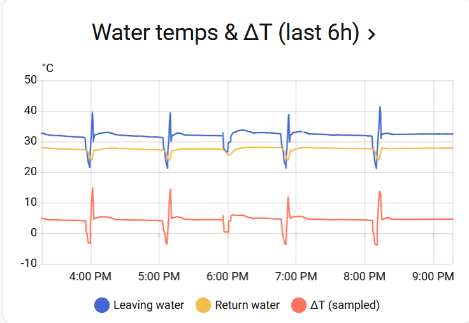This screenshot has width=469, height=323.
Task: Select the 8:00 PM time axis label
Action: point(364,277)
